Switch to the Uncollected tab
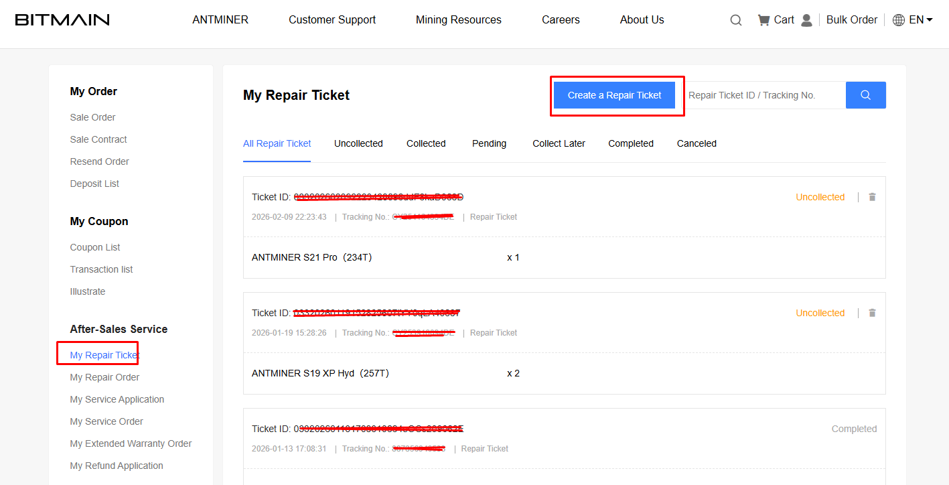Screen dimensions: 949x485 pyautogui.click(x=358, y=143)
